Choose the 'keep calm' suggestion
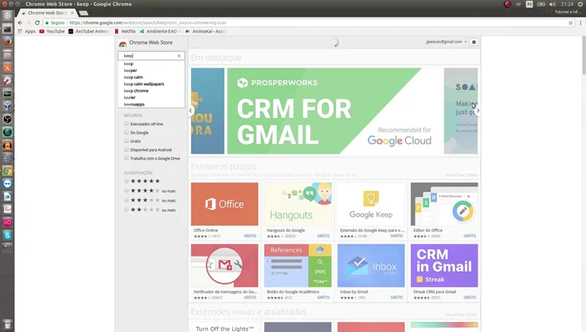This screenshot has width=586, height=332. pyautogui.click(x=151, y=77)
